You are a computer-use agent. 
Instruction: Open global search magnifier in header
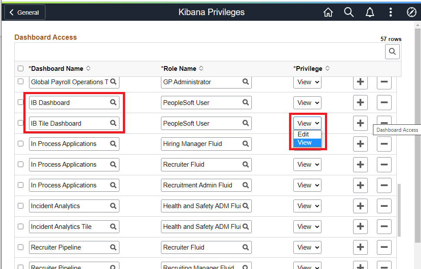tap(349, 13)
